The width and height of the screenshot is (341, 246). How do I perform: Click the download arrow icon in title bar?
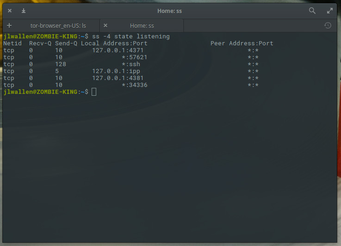click(x=24, y=10)
